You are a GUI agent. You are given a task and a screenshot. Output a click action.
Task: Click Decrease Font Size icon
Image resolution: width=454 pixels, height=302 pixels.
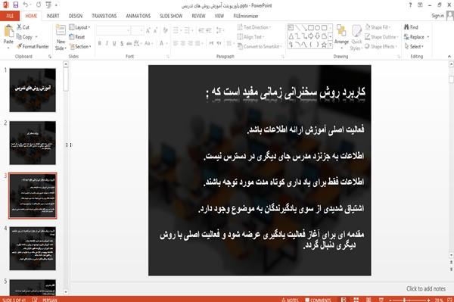coord(155,30)
